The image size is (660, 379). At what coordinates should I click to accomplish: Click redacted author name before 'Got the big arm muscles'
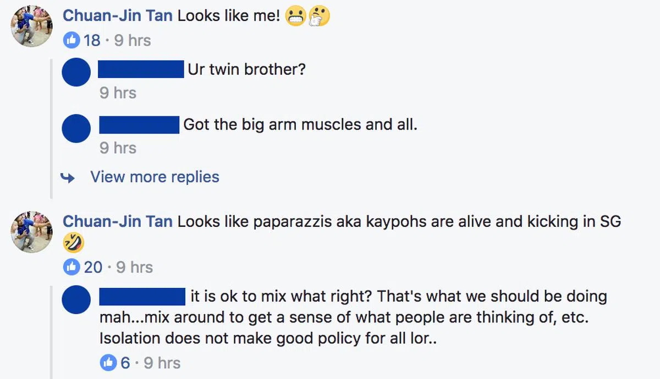click(x=140, y=124)
